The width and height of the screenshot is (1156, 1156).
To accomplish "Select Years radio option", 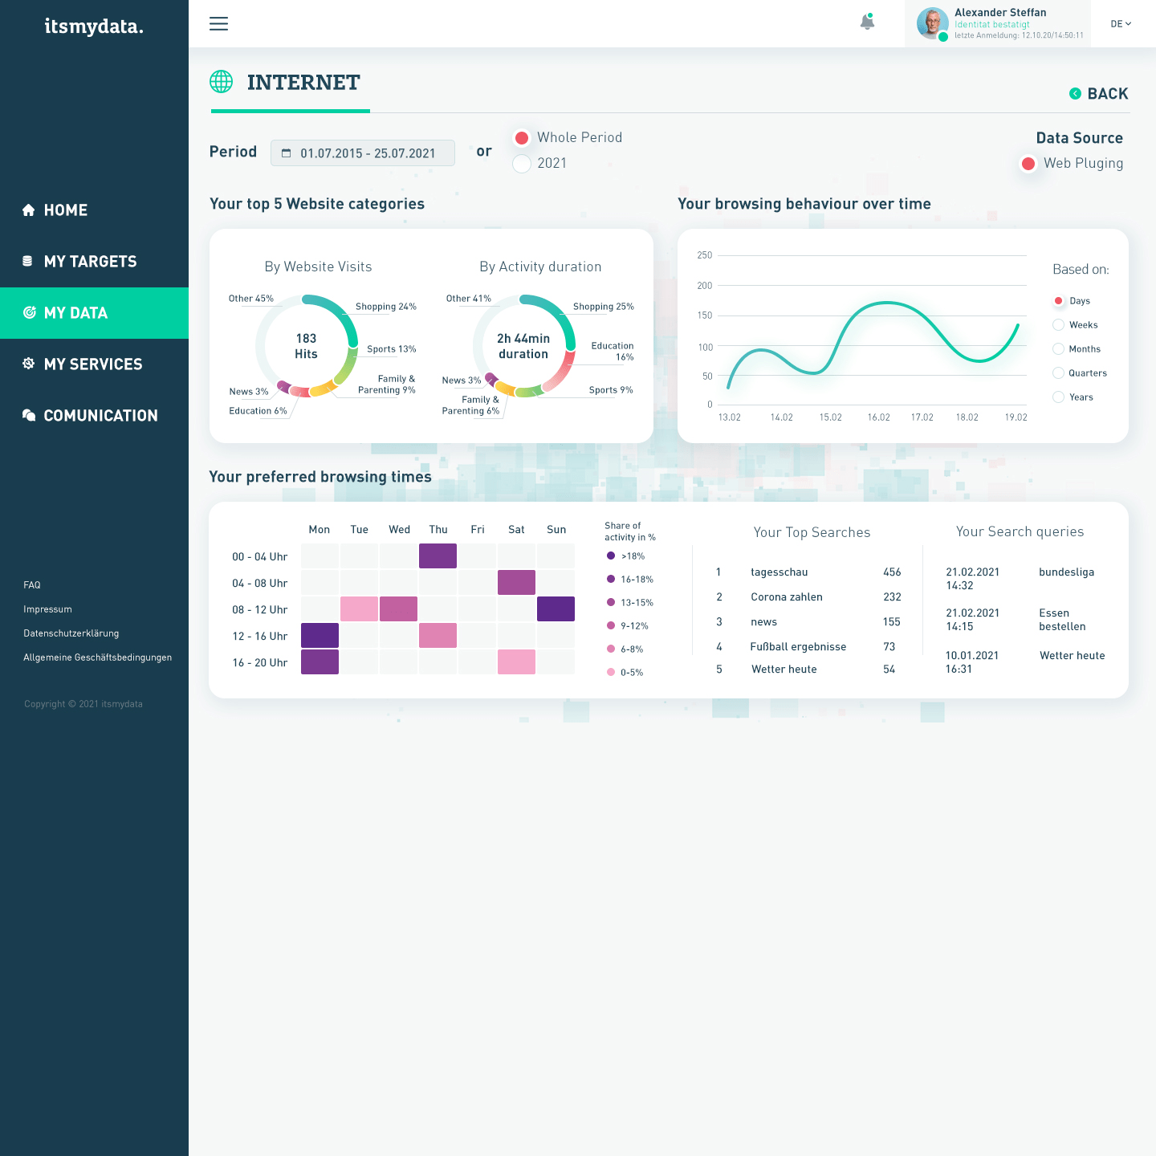I will click(x=1058, y=397).
